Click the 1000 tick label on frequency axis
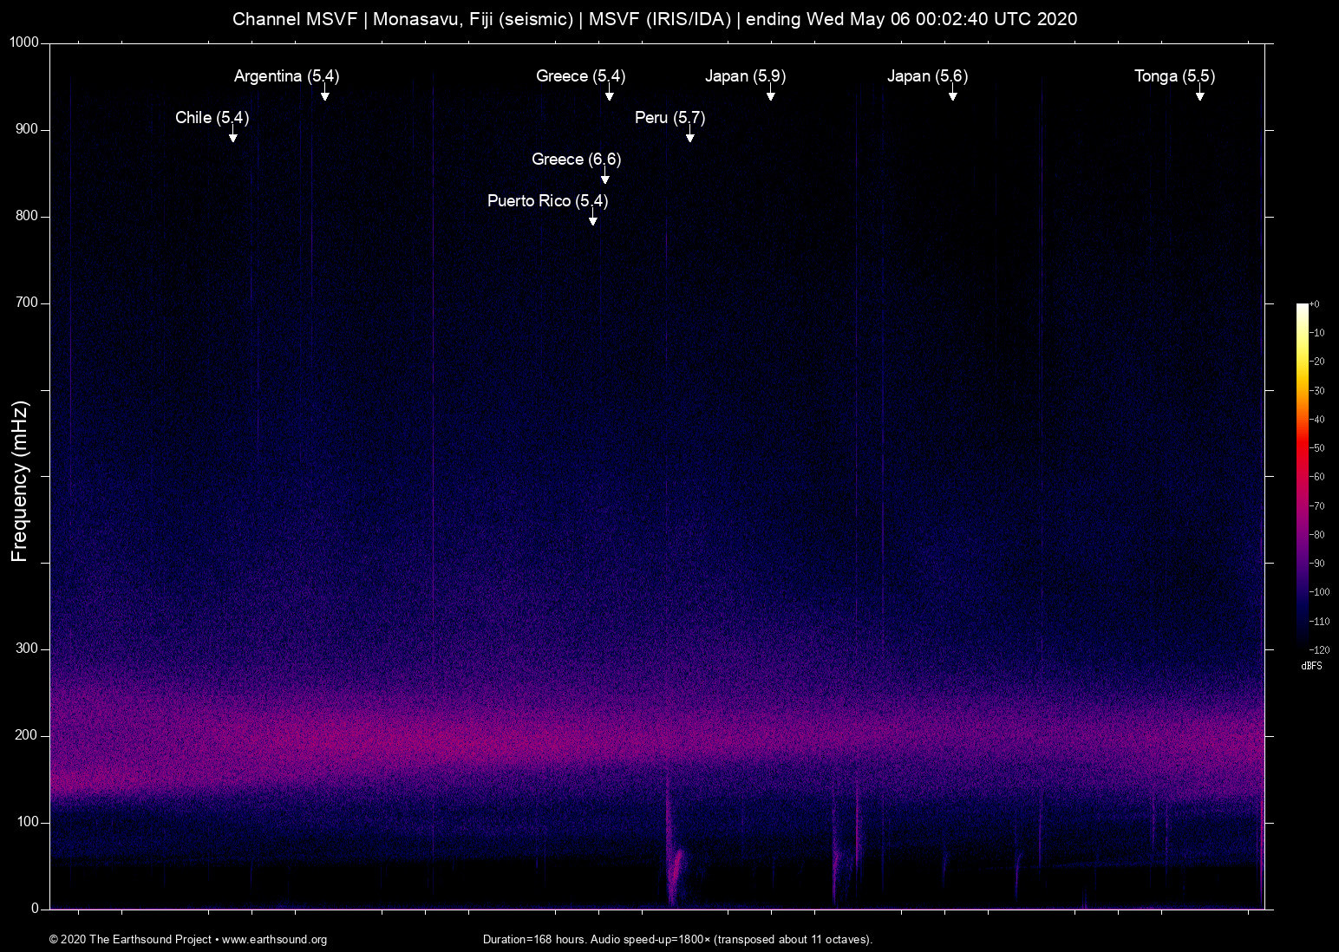This screenshot has height=952, width=1339. (24, 42)
